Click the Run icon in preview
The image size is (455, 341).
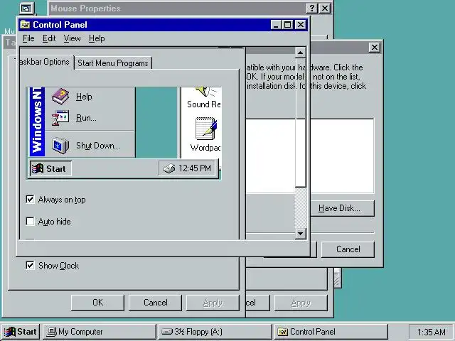point(60,118)
